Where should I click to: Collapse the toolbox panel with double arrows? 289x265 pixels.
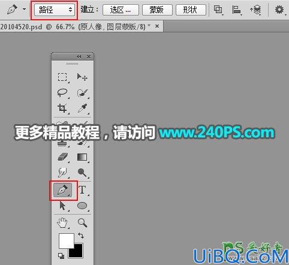coord(79,57)
